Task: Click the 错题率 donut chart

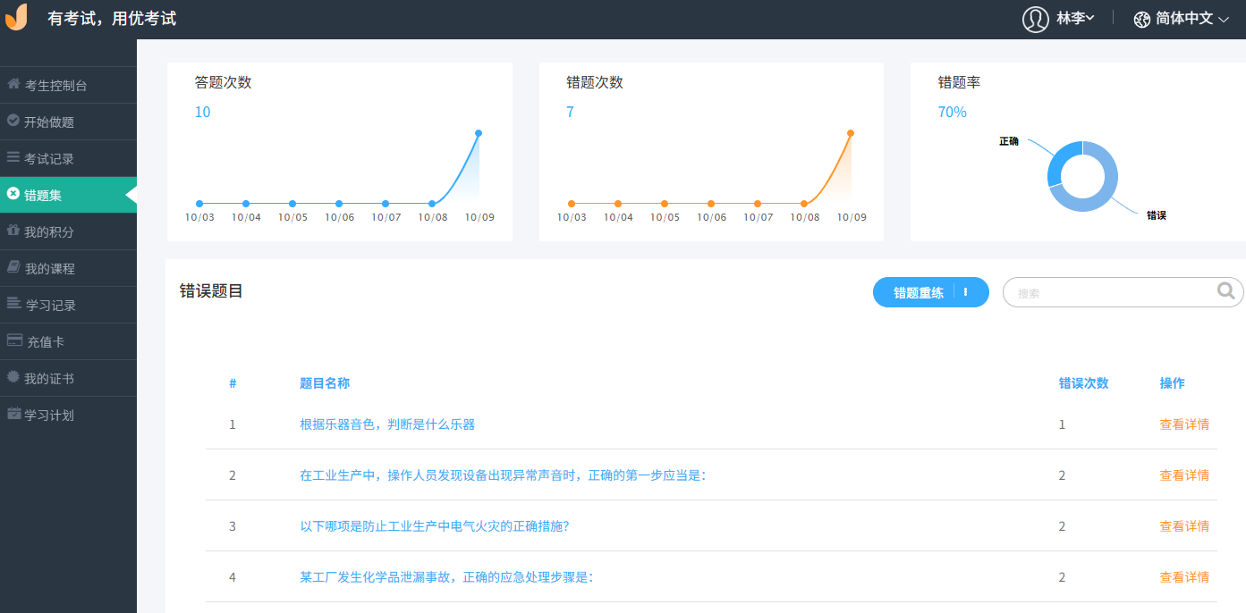Action: (1083, 176)
